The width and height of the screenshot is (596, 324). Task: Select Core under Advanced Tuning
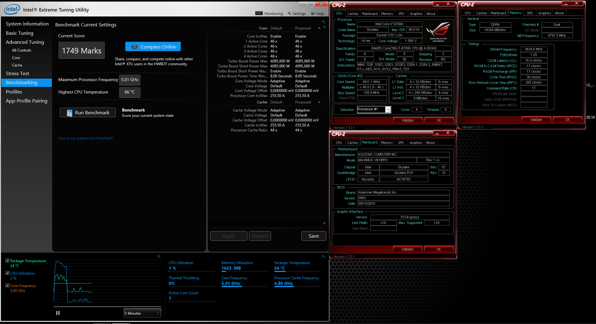16,57
